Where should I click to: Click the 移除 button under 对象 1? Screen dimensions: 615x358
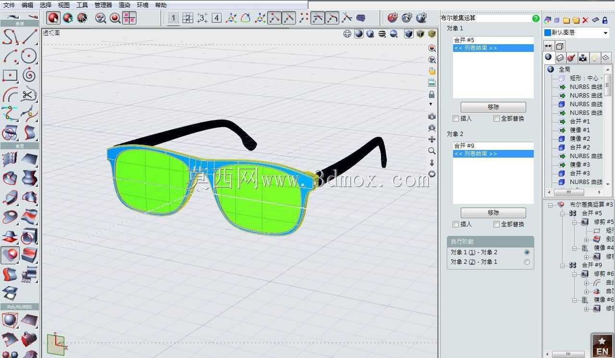[493, 107]
